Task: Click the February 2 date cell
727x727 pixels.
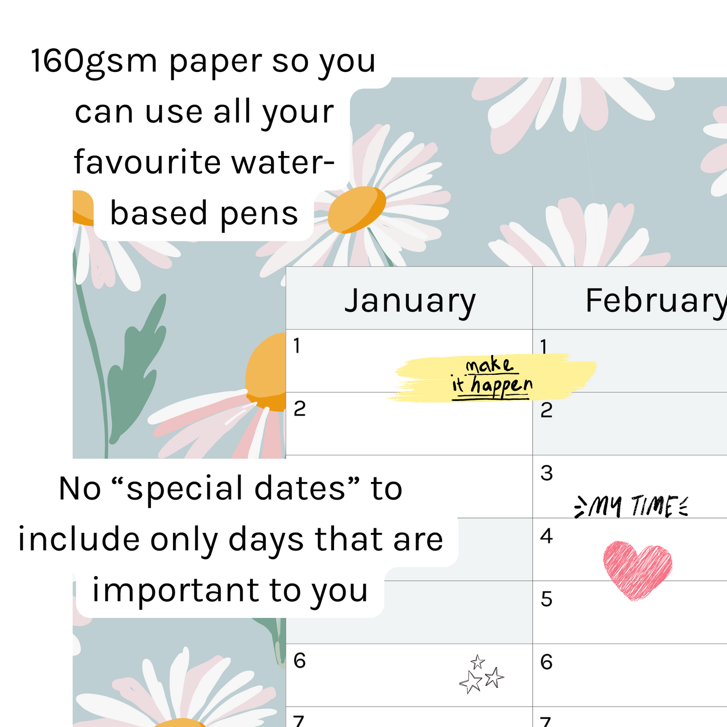Action: click(x=629, y=424)
